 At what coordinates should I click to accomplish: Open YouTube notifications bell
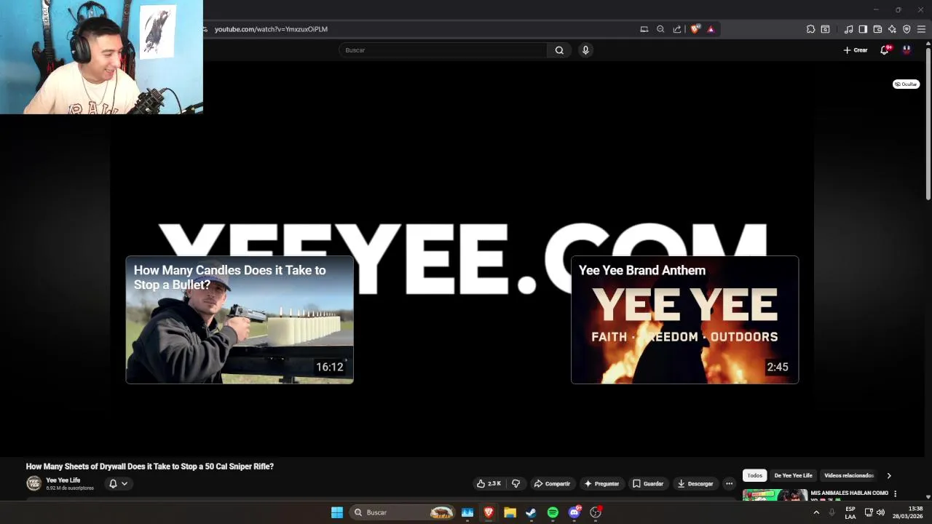(x=885, y=50)
